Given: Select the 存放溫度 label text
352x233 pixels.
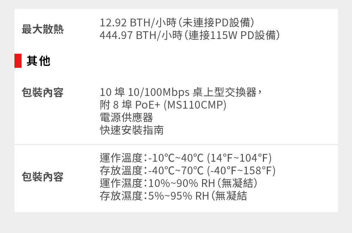Looking at the screenshot, I should (121, 171).
